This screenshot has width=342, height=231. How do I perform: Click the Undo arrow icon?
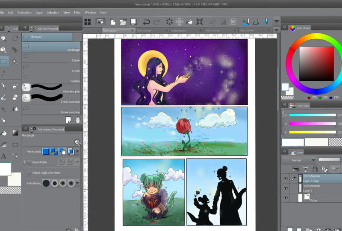point(146,22)
